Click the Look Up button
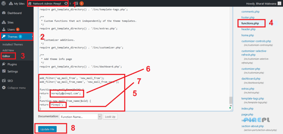Screen dimensions: 283x134 coord(110,117)
